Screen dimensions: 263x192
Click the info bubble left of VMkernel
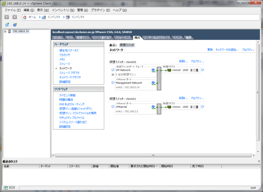tap(113, 107)
